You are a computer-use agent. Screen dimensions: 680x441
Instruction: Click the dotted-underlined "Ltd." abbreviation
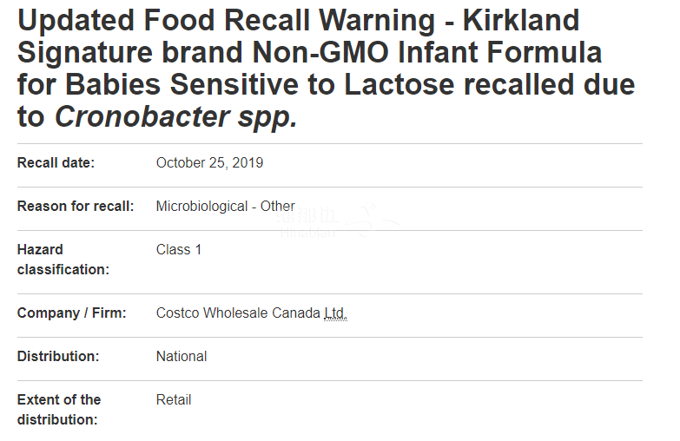click(x=336, y=313)
